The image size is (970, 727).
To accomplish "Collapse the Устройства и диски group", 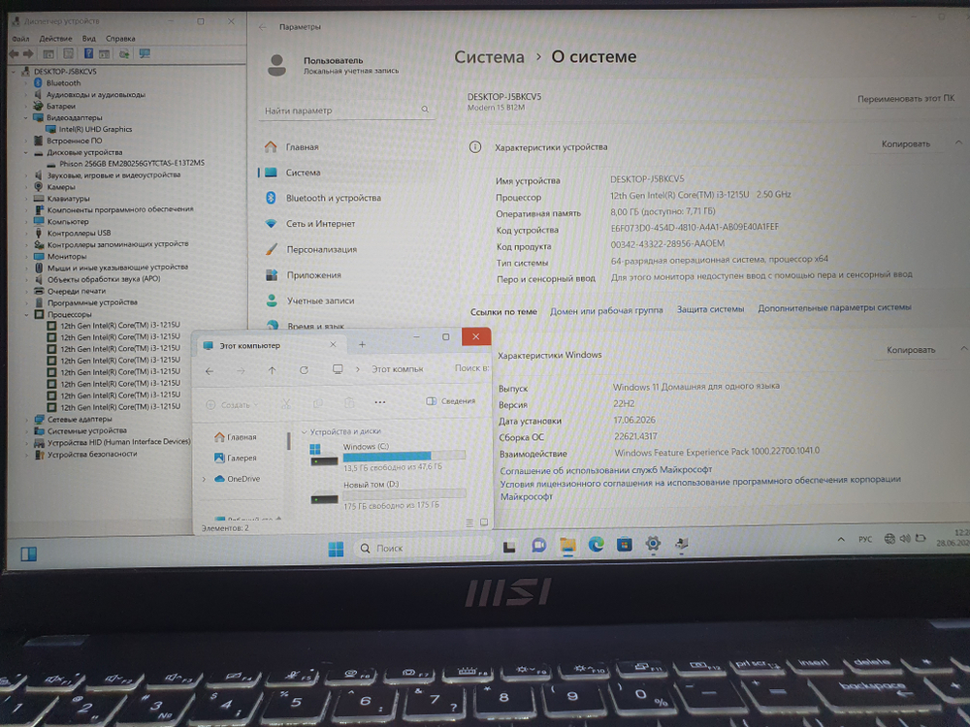I will pyautogui.click(x=304, y=431).
